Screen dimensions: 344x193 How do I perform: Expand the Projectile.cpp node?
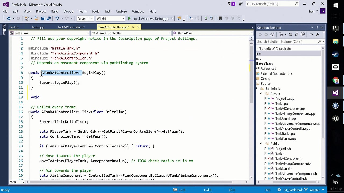tap(266, 99)
